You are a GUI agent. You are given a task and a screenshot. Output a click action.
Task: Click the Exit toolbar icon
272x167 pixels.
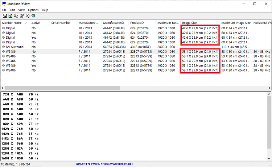[x=33, y=16]
